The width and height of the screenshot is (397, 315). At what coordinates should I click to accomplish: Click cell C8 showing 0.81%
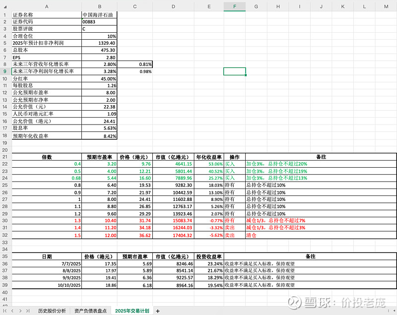(135, 64)
